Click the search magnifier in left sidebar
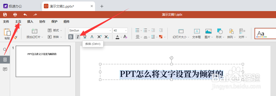The width and height of the screenshot is (276, 96). 5,50
